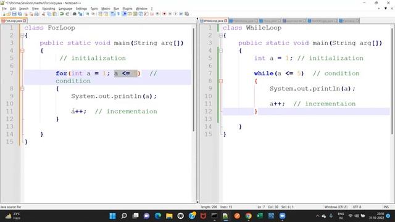Open the Windows Start menu
The image size is (395, 222).
(x=112, y=216)
